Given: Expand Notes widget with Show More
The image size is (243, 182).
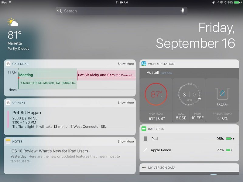Looking at the screenshot, I should point(126,141).
